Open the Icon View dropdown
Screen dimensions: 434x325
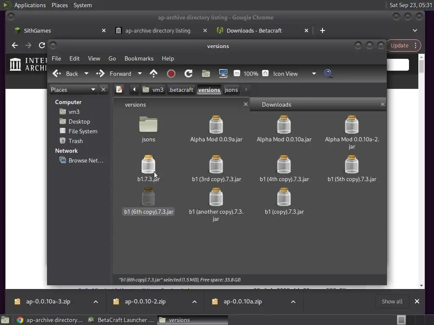point(294,74)
